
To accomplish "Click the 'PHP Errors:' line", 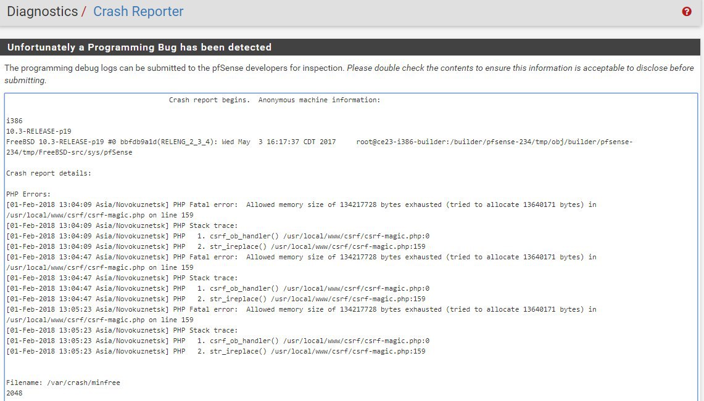I will 28,194.
